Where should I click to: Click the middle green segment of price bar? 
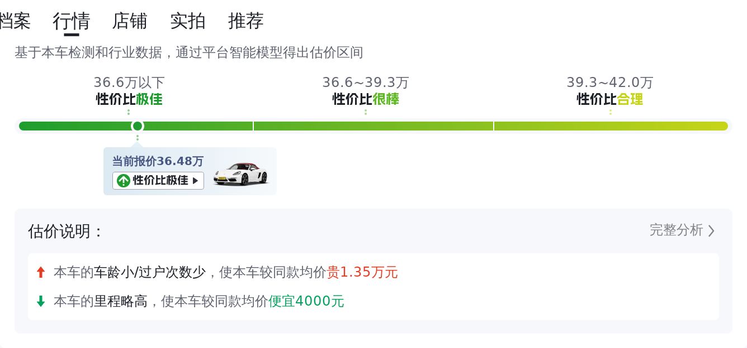(x=373, y=126)
